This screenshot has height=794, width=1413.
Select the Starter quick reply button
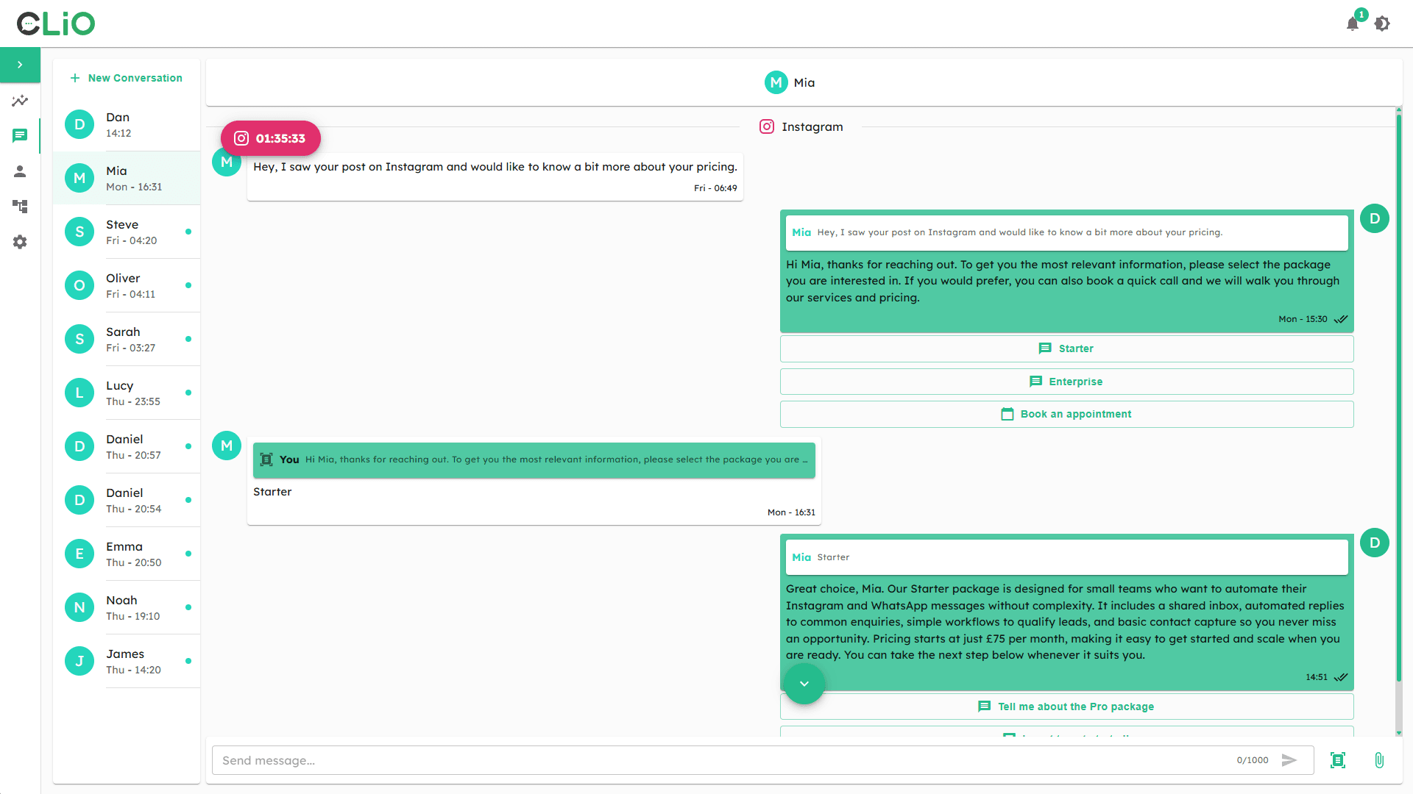click(x=1066, y=348)
